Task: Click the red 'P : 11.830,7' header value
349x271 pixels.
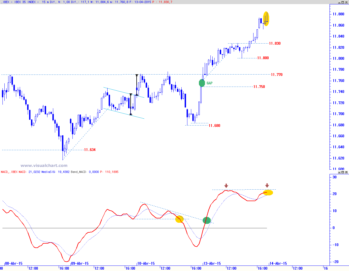Action: click(162, 2)
